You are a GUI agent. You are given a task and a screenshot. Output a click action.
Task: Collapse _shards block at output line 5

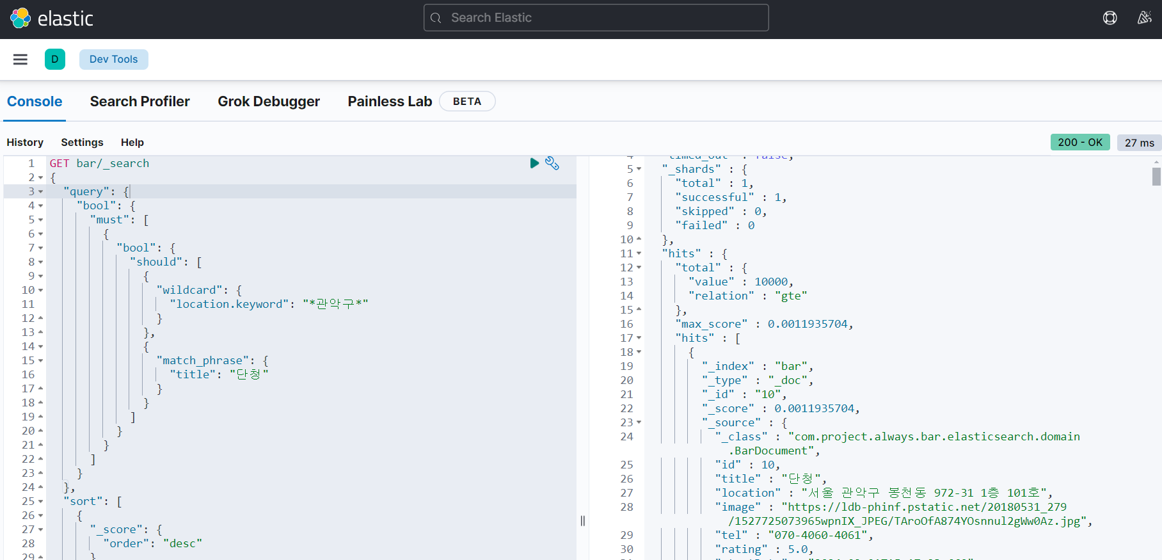point(639,169)
